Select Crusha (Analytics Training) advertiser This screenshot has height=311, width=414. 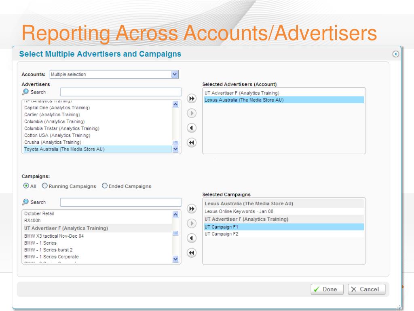[x=98, y=142]
